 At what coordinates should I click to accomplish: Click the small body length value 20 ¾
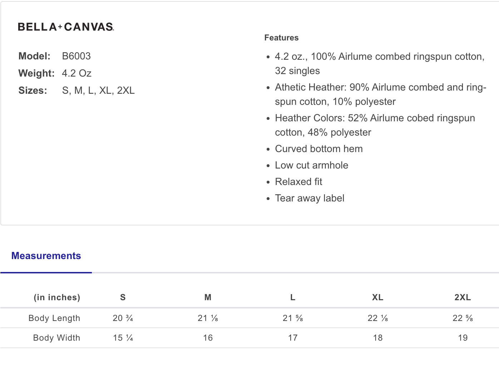pyautogui.click(x=123, y=318)
